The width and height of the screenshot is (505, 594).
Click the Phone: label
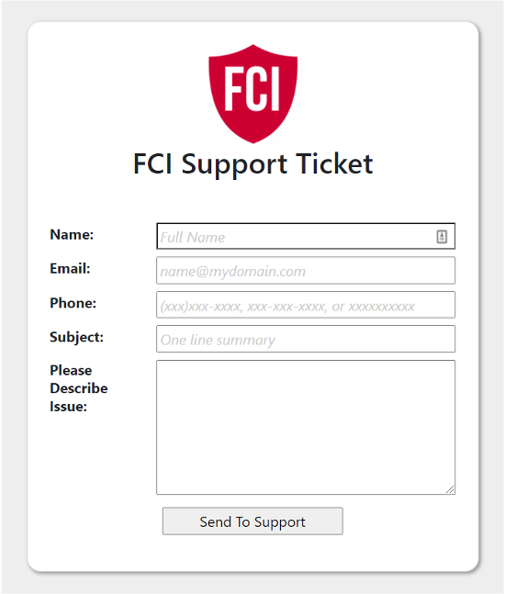(73, 303)
